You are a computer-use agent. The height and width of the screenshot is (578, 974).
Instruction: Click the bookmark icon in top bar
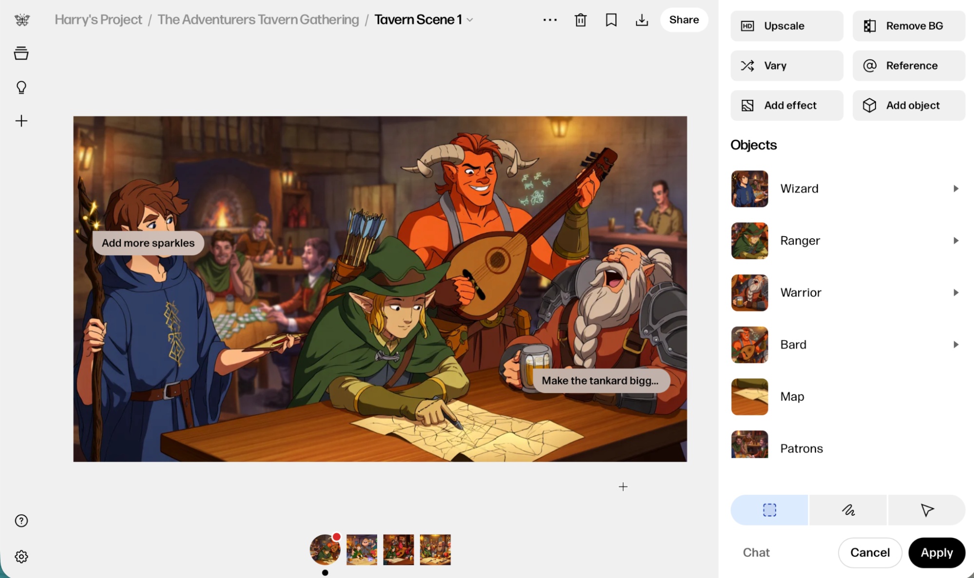pyautogui.click(x=611, y=20)
